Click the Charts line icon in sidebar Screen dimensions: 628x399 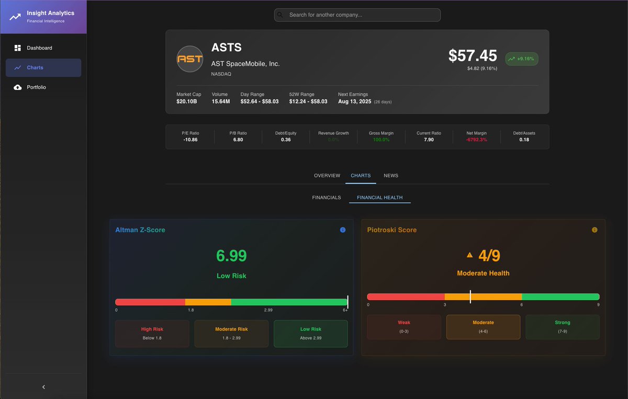click(17, 67)
